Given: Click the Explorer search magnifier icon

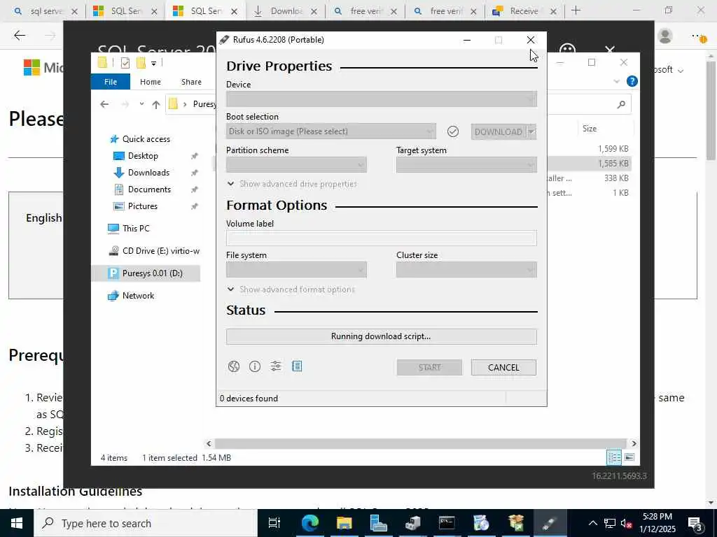Looking at the screenshot, I should click(621, 105).
